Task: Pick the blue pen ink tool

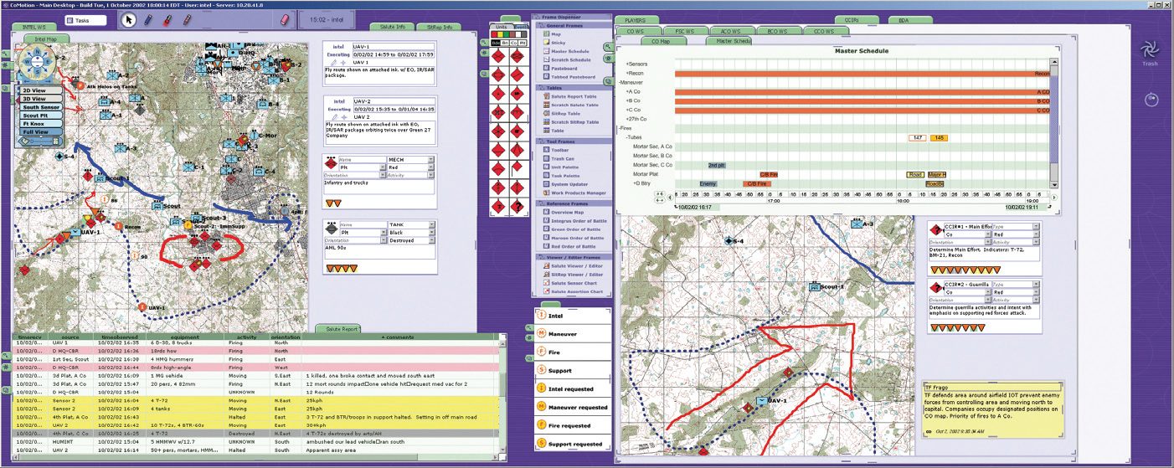Action: coord(149,20)
